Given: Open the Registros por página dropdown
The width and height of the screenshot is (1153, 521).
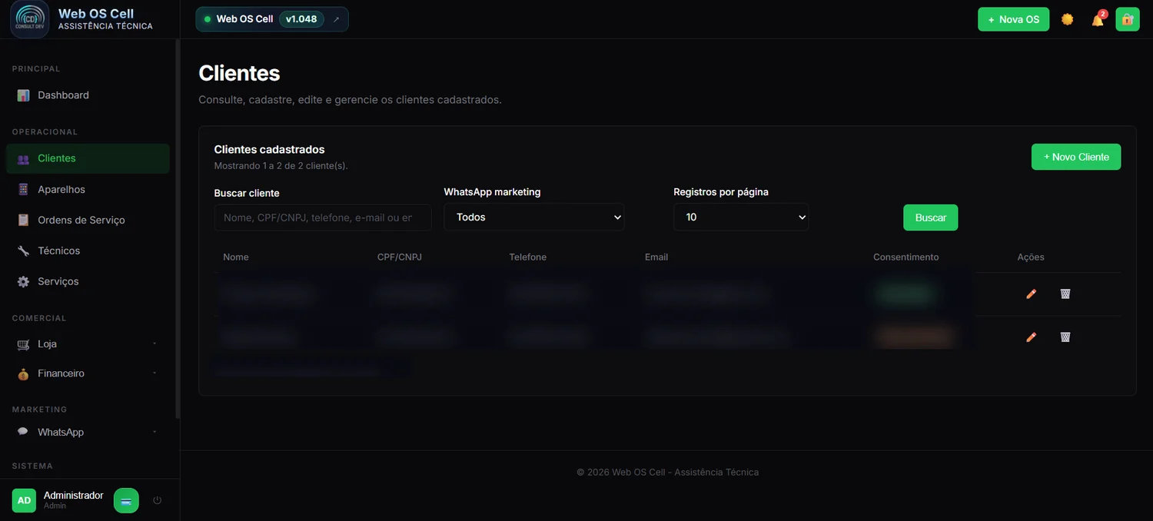Looking at the screenshot, I should [741, 217].
